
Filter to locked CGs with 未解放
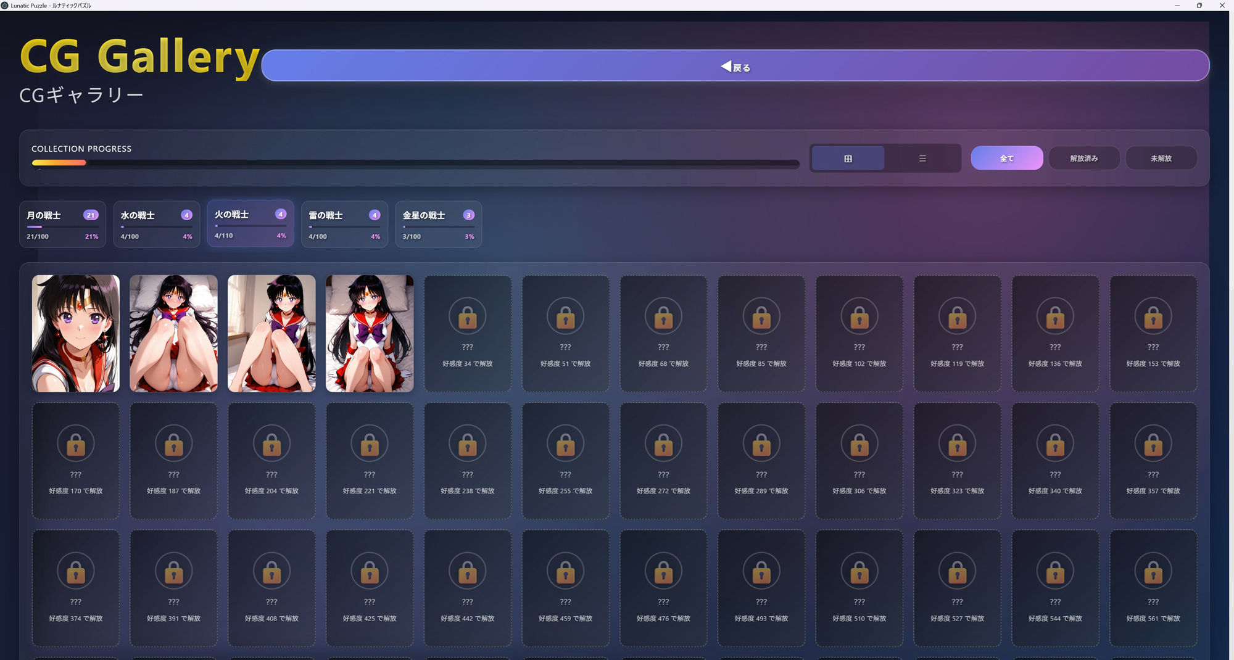coord(1161,159)
